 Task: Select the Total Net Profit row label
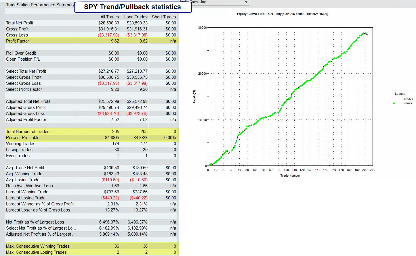pyautogui.click(x=20, y=23)
